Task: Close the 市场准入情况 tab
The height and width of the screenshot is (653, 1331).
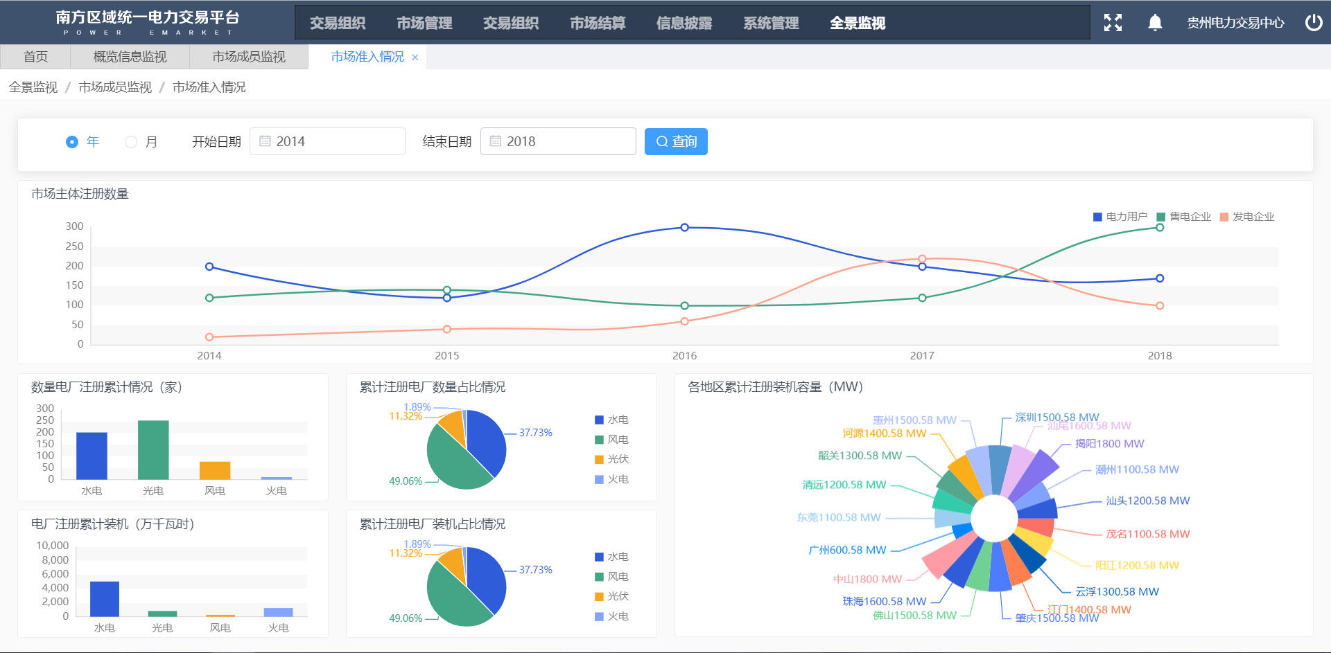Action: click(x=415, y=57)
